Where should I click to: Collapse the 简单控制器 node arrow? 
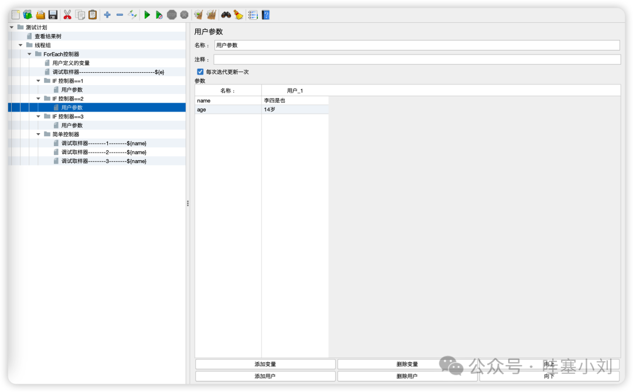click(38, 134)
